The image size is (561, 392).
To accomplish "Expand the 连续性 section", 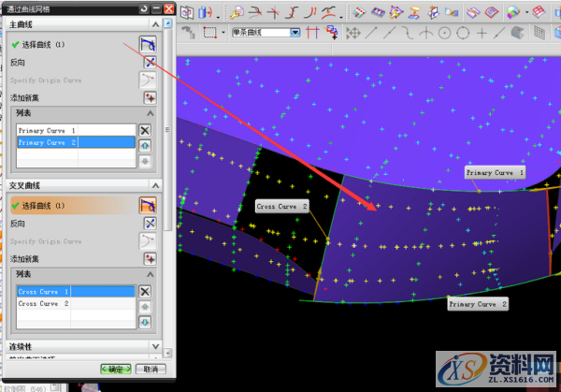I will [x=155, y=346].
